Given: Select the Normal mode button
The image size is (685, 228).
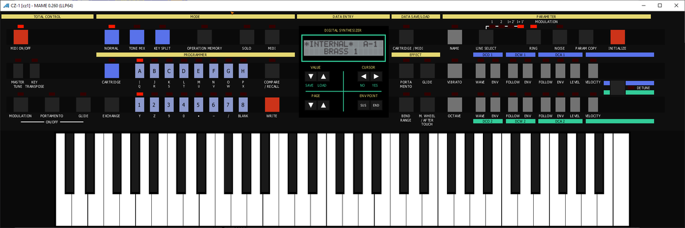Looking at the screenshot, I should [111, 37].
